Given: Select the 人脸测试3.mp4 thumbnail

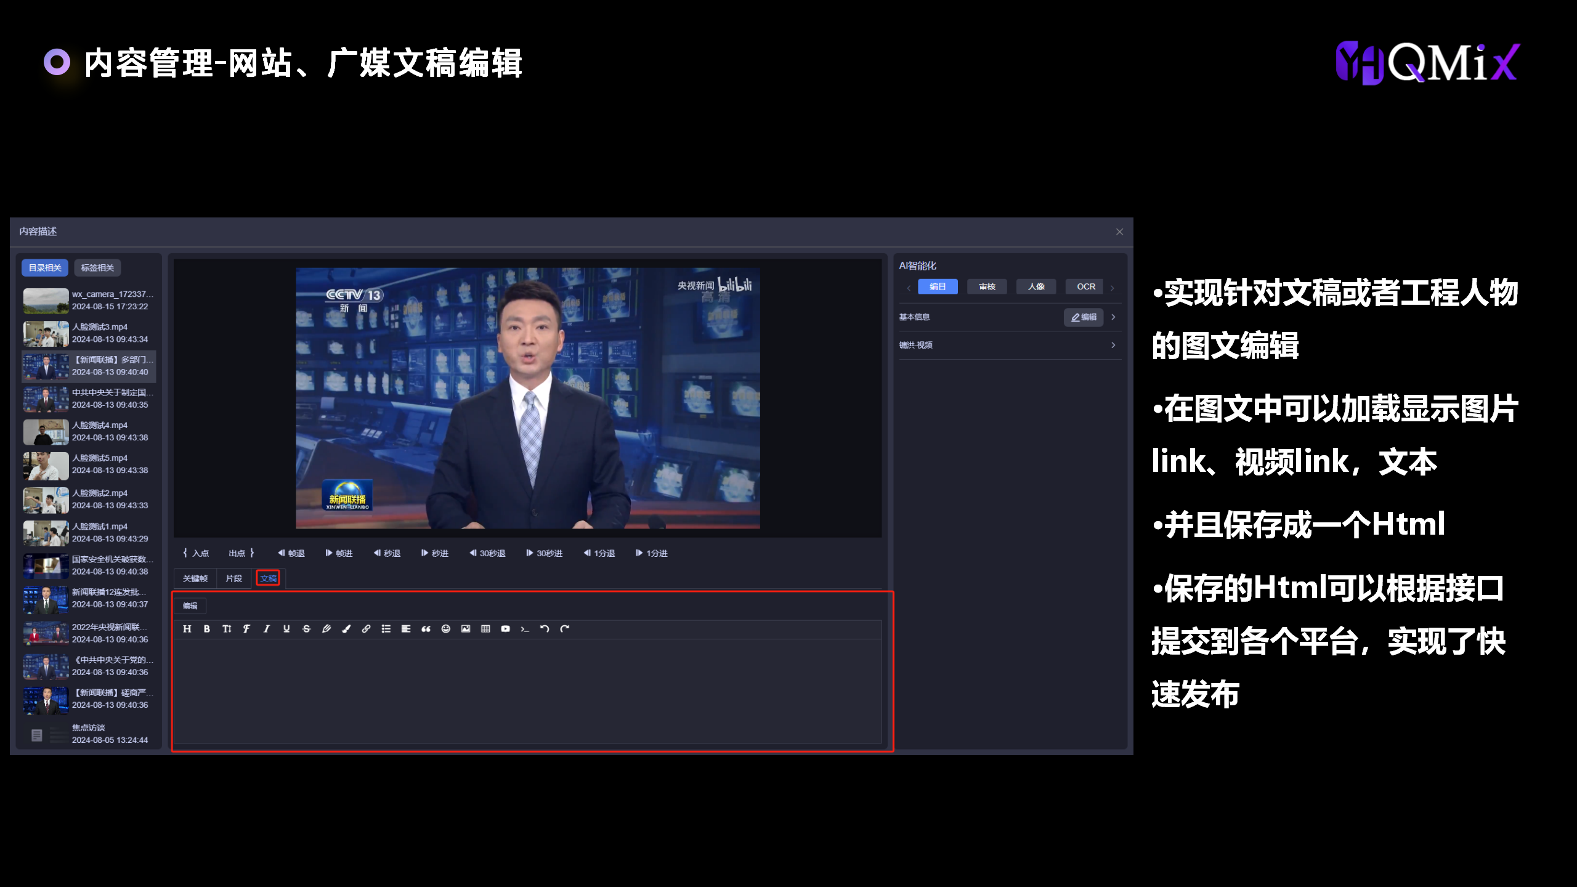Looking at the screenshot, I should tap(46, 333).
